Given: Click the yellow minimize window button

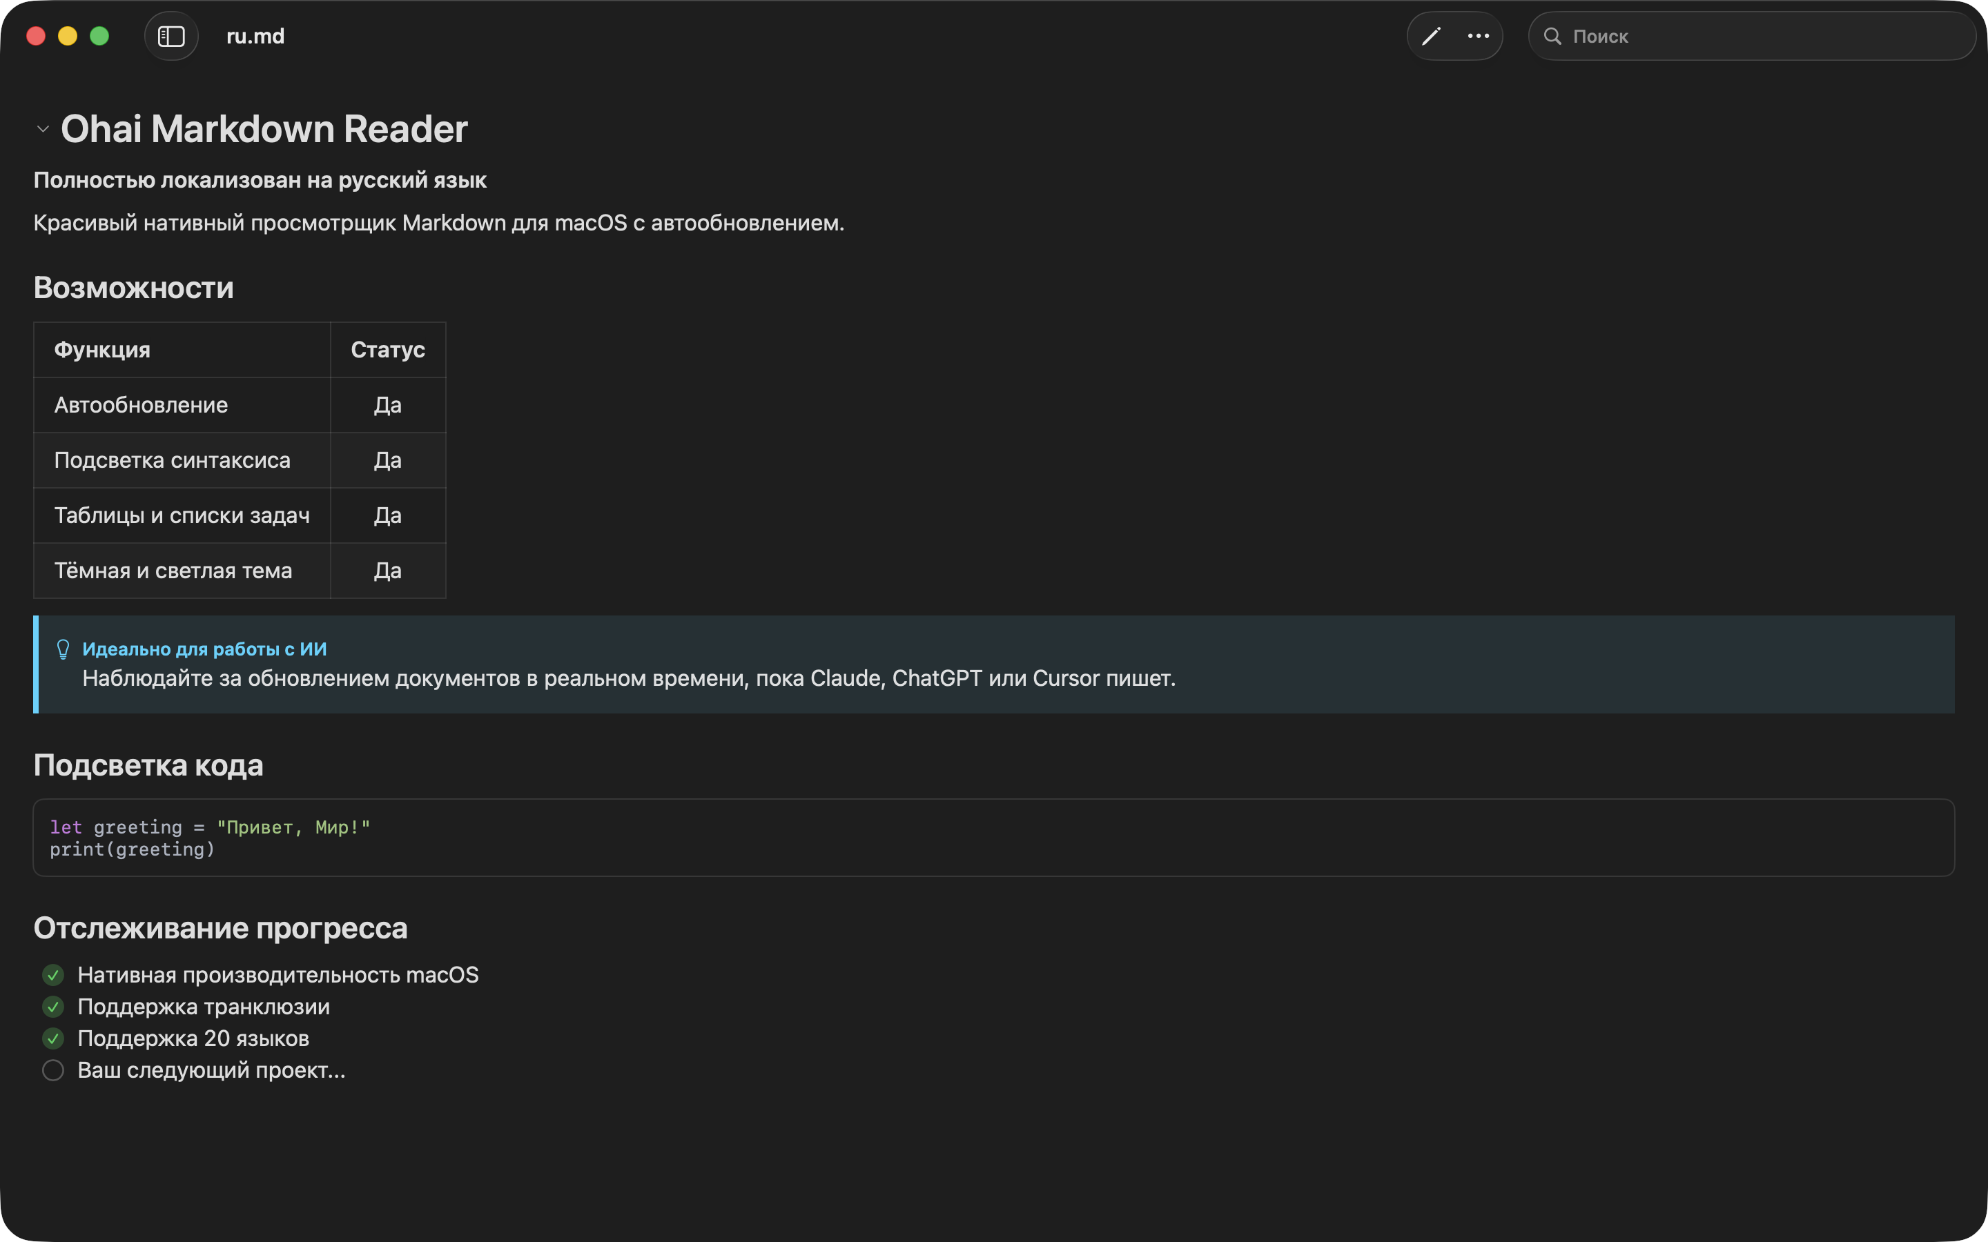Looking at the screenshot, I should [68, 36].
